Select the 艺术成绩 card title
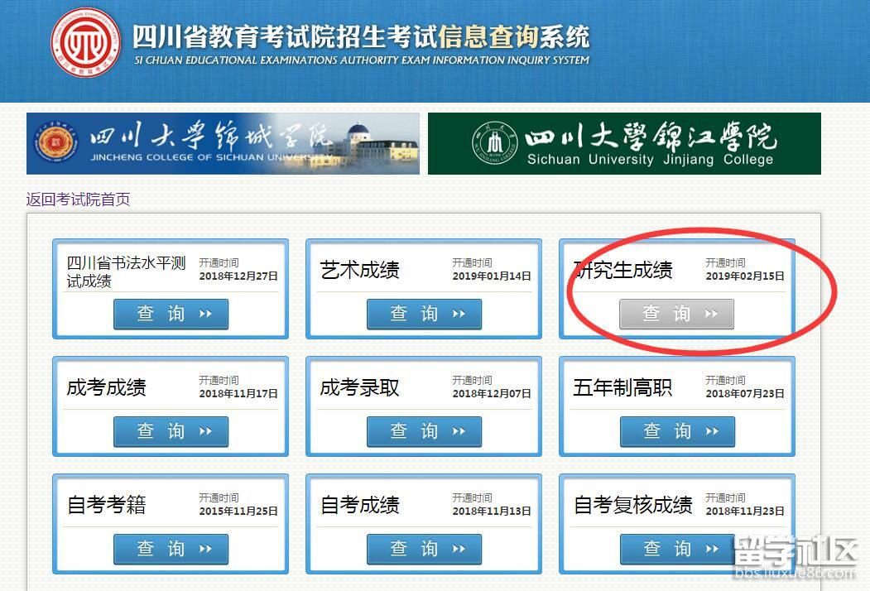The width and height of the screenshot is (870, 591). coord(360,271)
